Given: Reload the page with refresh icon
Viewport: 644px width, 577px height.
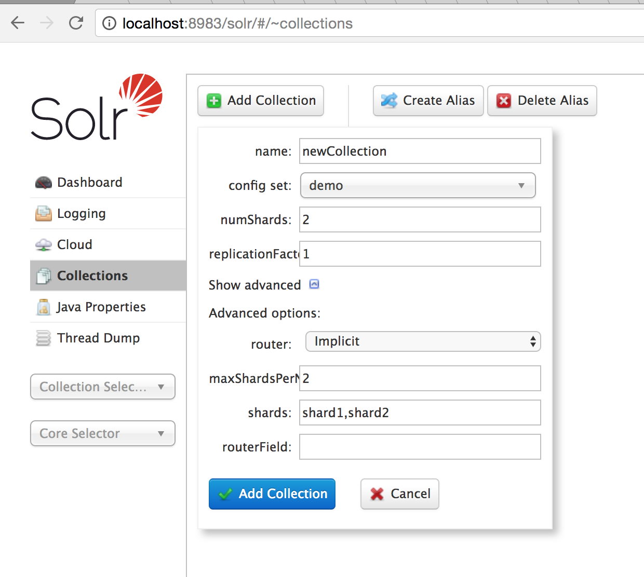Looking at the screenshot, I should click(x=76, y=23).
